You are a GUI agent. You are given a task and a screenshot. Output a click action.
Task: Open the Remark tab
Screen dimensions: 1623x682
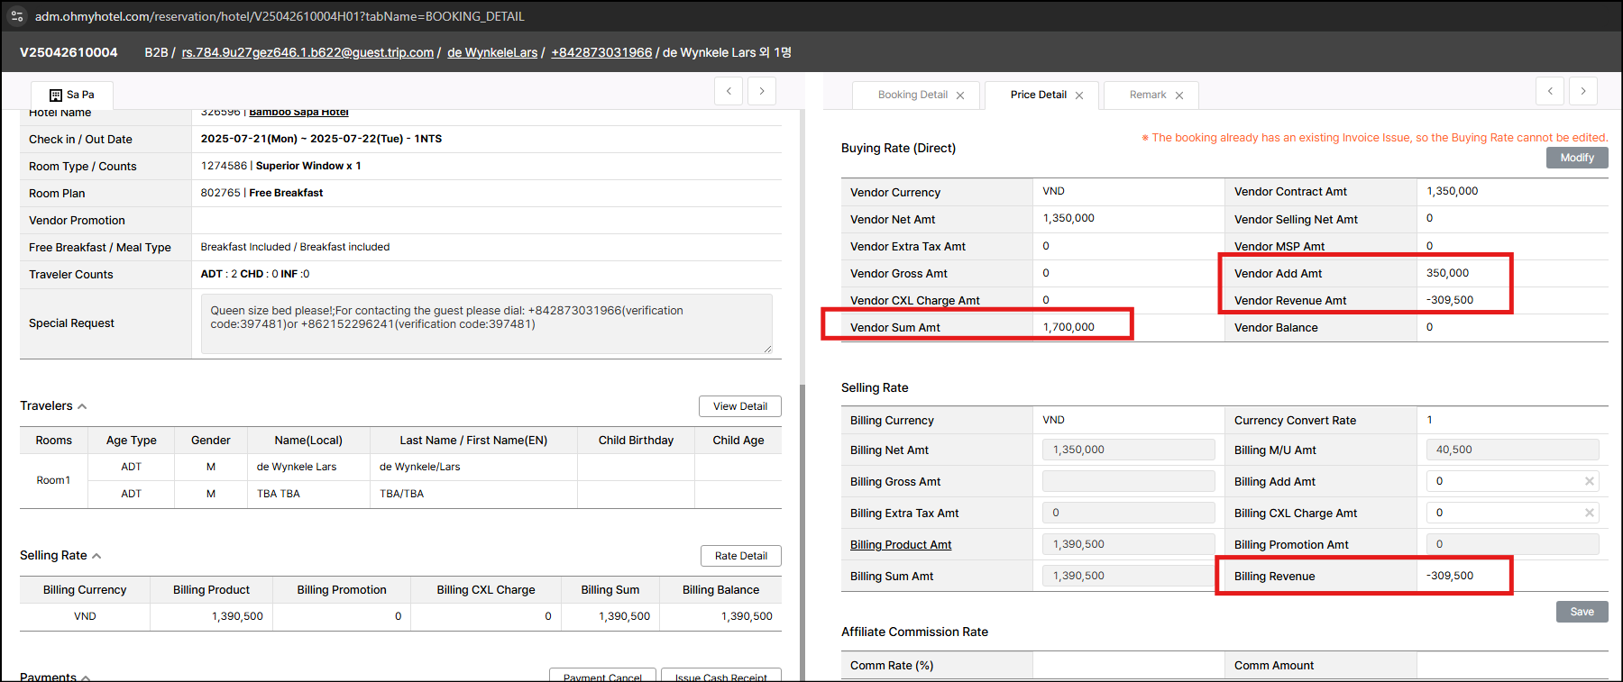[x=1147, y=95]
